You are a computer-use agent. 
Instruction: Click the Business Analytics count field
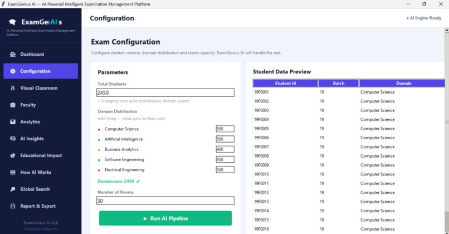coord(225,149)
